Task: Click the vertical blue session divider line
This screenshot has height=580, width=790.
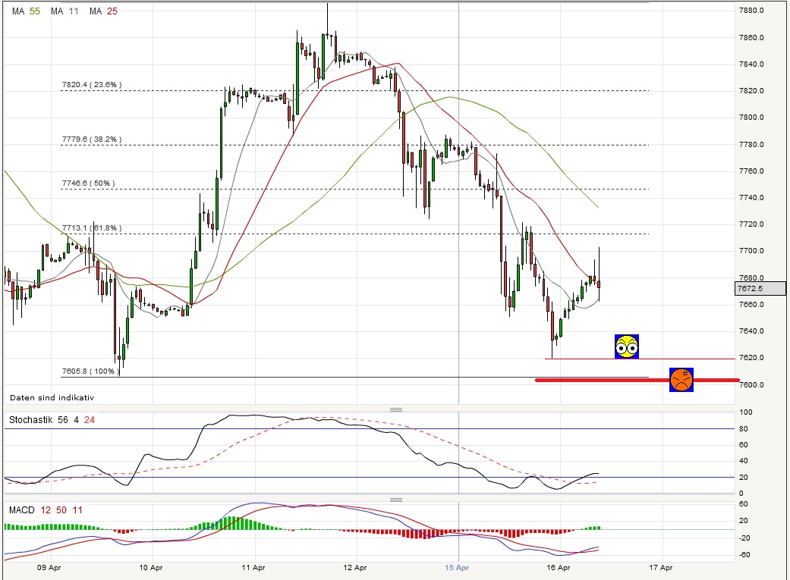Action: [459, 227]
